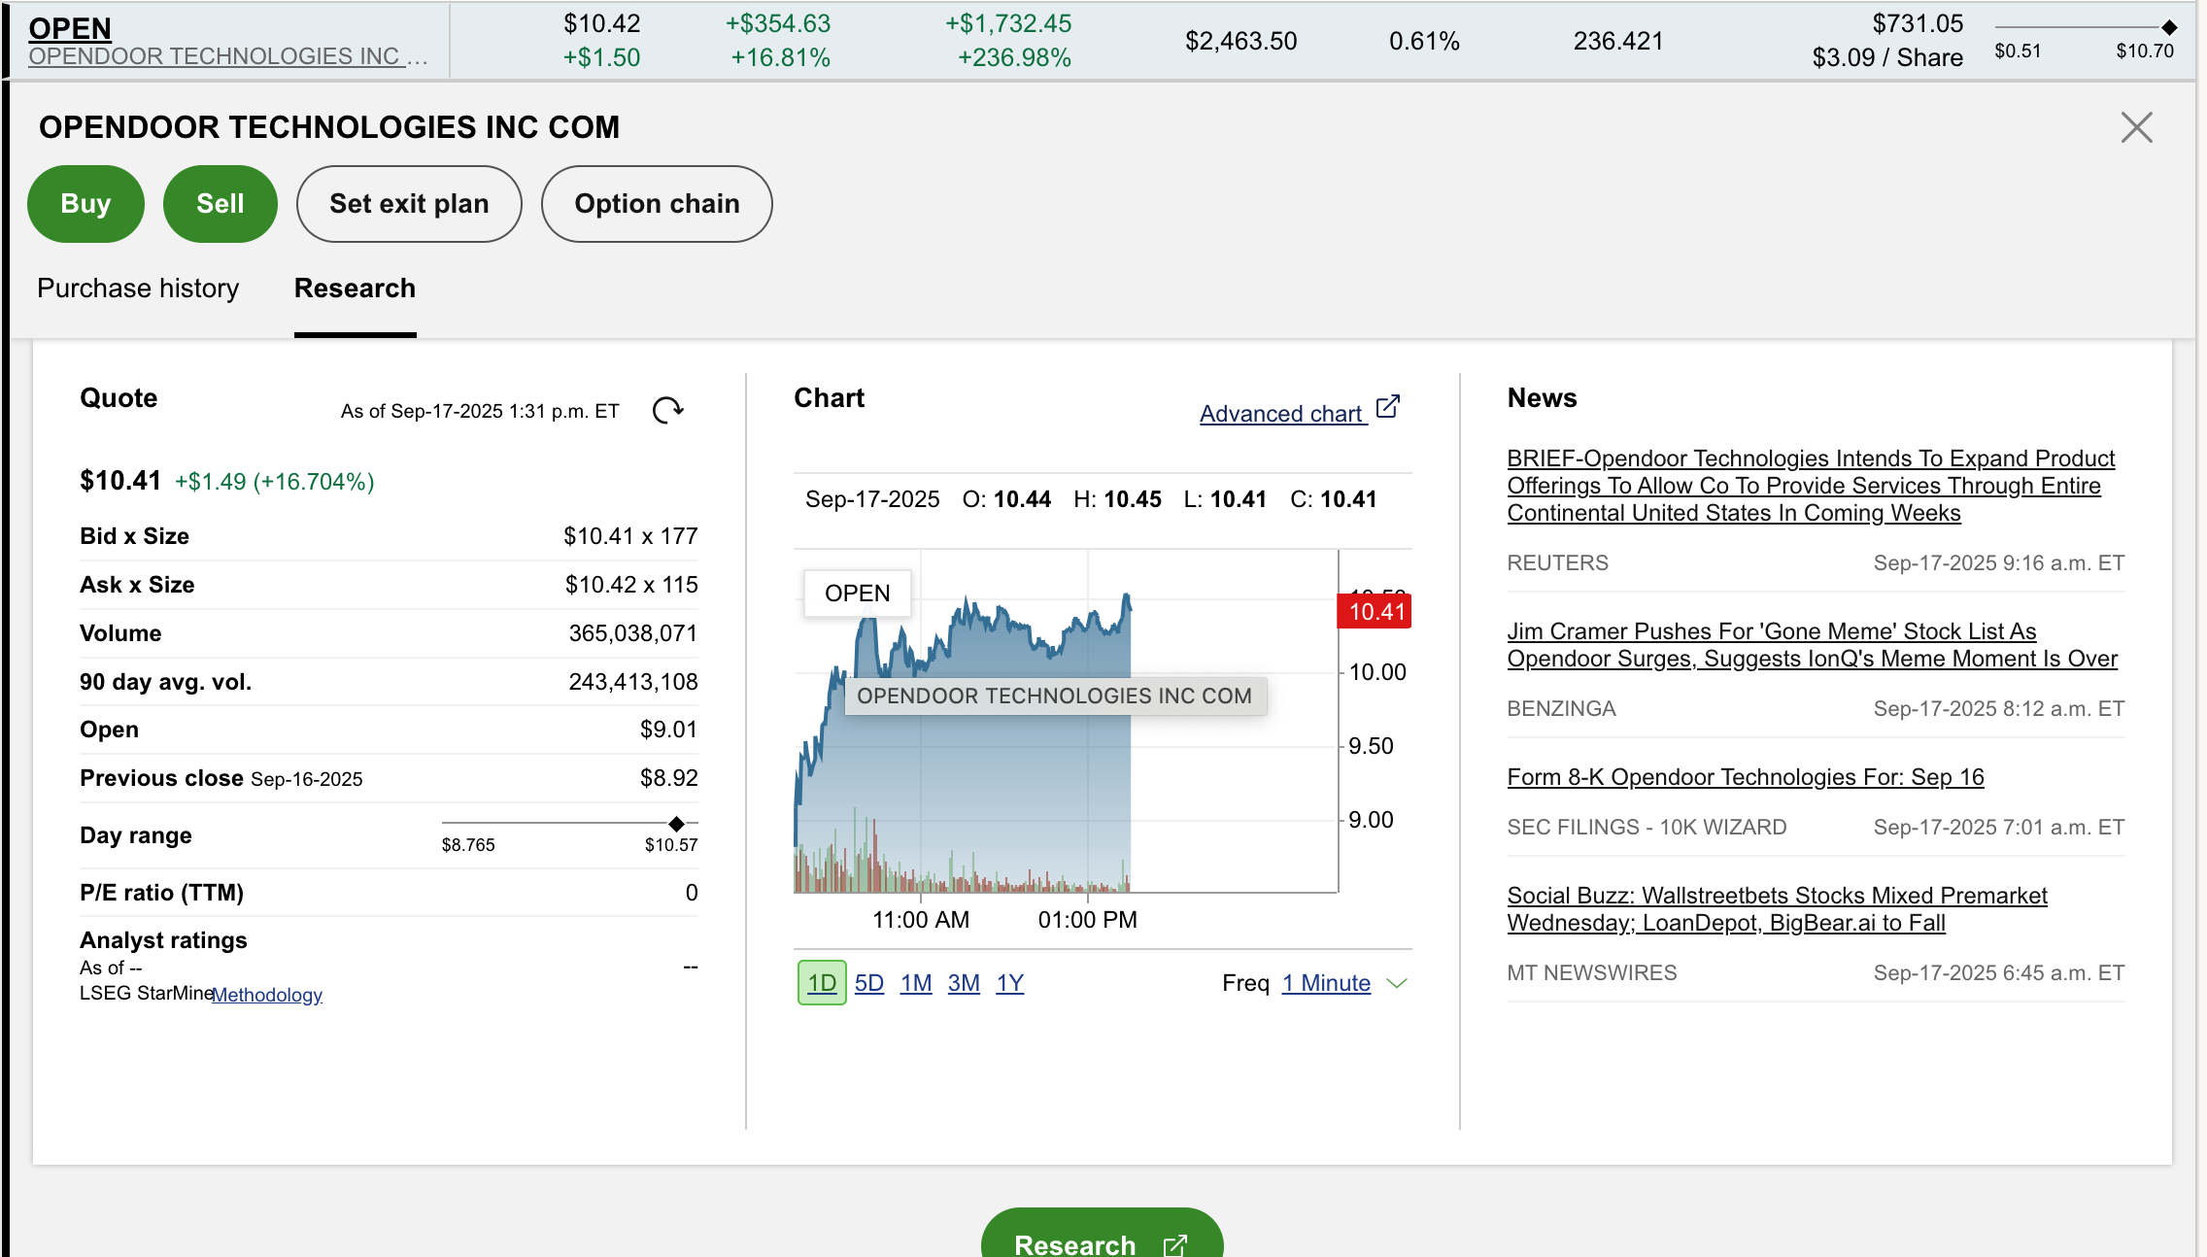Click the 90 day avg. vol. value 243,413,108
Screen dimensions: 2207x1257
pos(633,682)
